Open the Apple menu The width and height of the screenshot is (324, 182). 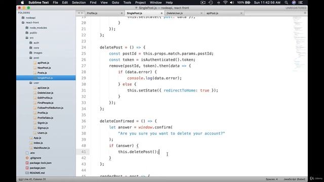click(22, 3)
